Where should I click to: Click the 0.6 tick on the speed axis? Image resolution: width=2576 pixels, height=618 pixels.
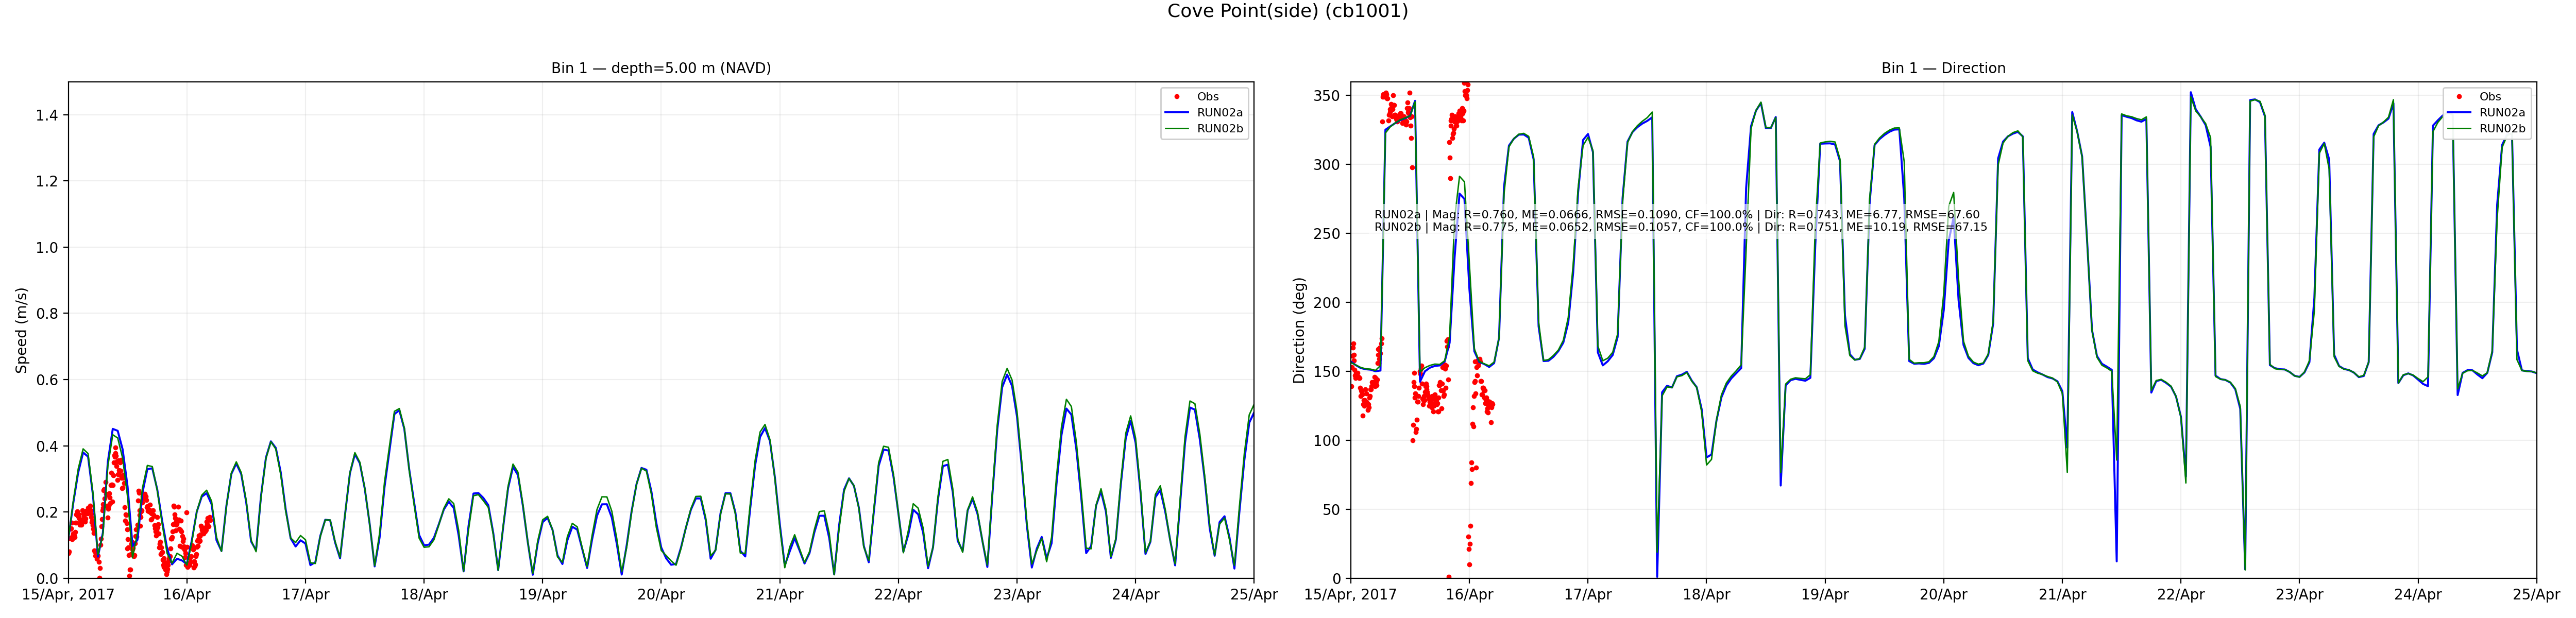click(46, 380)
